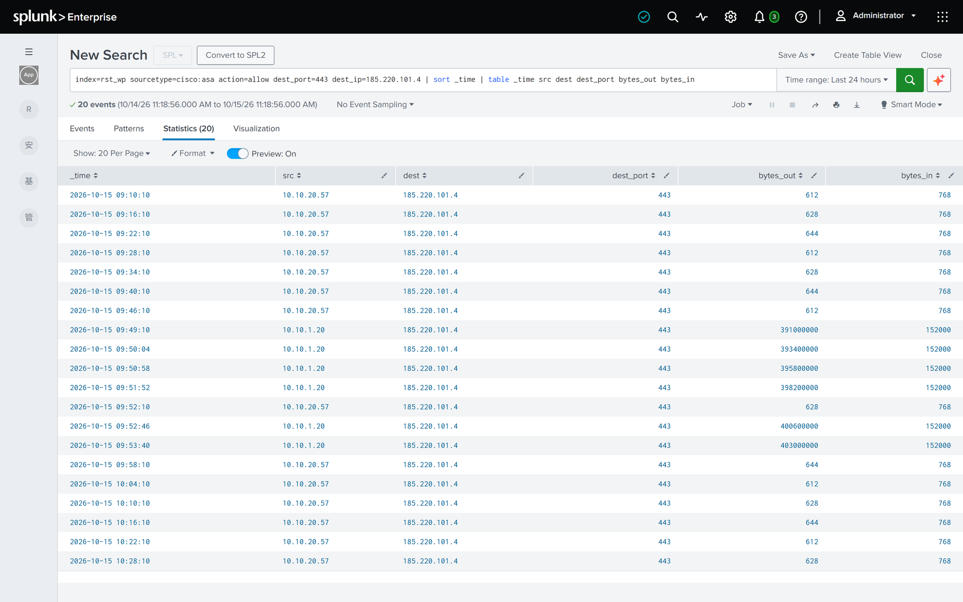Viewport: 963px width, 602px height.
Task: Expand the Save As dropdown
Action: [x=796, y=55]
